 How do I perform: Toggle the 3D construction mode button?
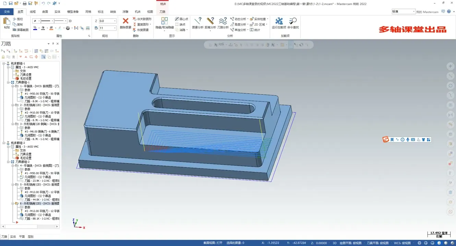click(x=70, y=21)
